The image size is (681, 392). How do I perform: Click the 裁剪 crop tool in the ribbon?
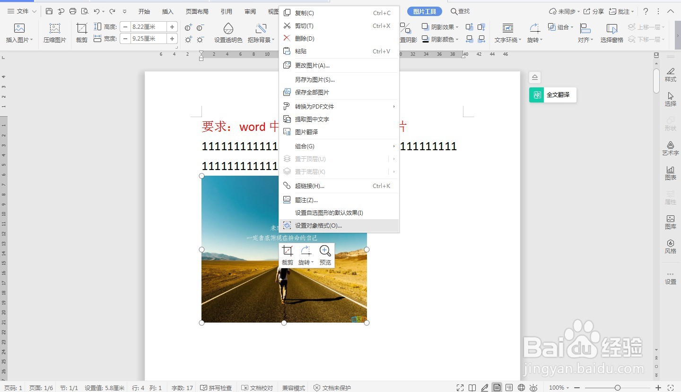point(82,33)
